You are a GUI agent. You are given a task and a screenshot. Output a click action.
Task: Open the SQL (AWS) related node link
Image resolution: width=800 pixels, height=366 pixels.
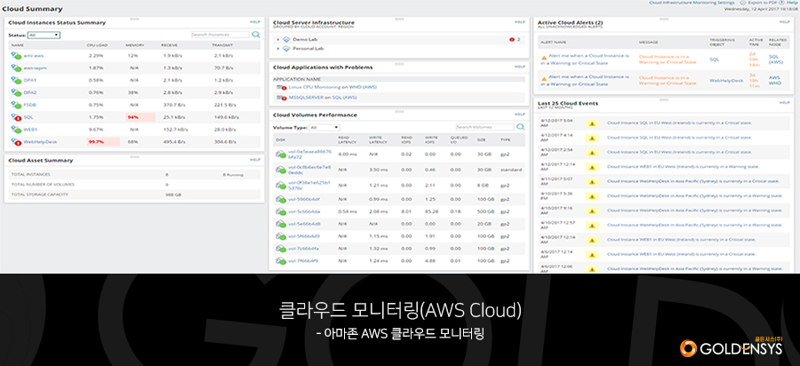click(x=775, y=60)
